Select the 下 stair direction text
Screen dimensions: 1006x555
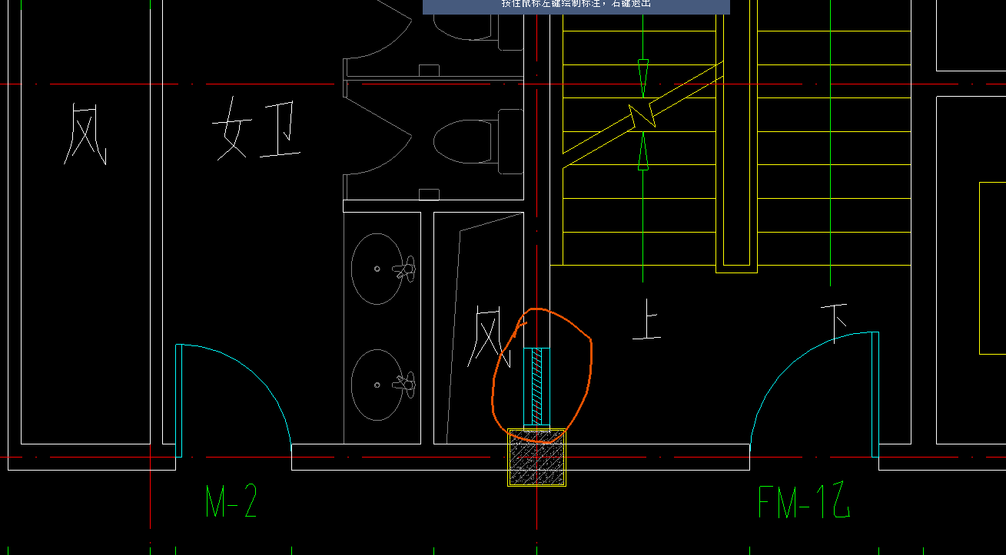click(835, 323)
